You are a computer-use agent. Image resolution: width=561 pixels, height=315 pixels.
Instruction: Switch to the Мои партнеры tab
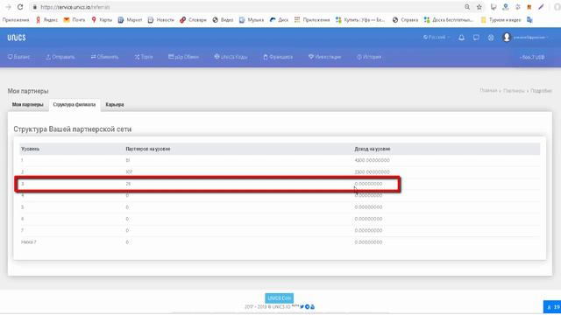pyautogui.click(x=27, y=105)
